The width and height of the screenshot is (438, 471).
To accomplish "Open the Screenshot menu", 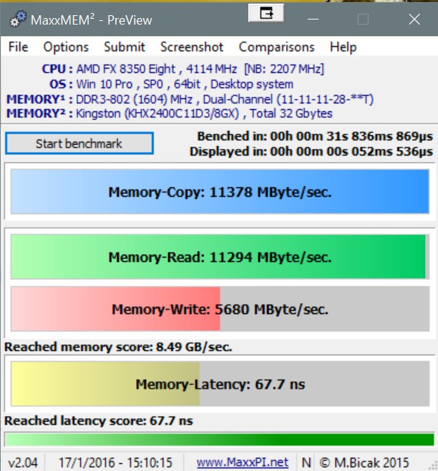I will tap(192, 47).
